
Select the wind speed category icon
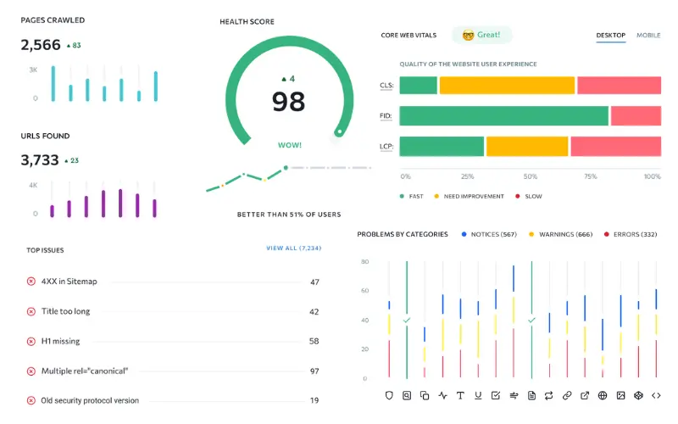(514, 395)
